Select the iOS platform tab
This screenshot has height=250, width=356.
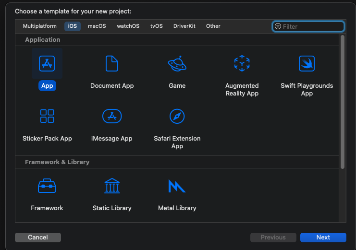click(x=73, y=26)
